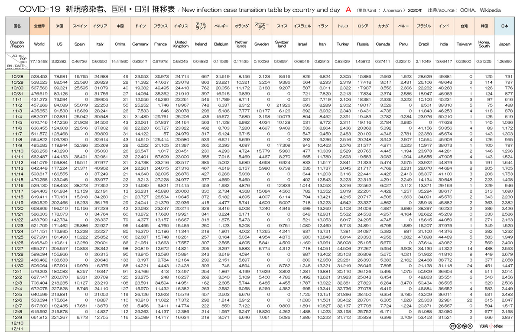This screenshot has width=520, height=335.
Task: Select the 10/31 date row label
Action: point(17,93)
